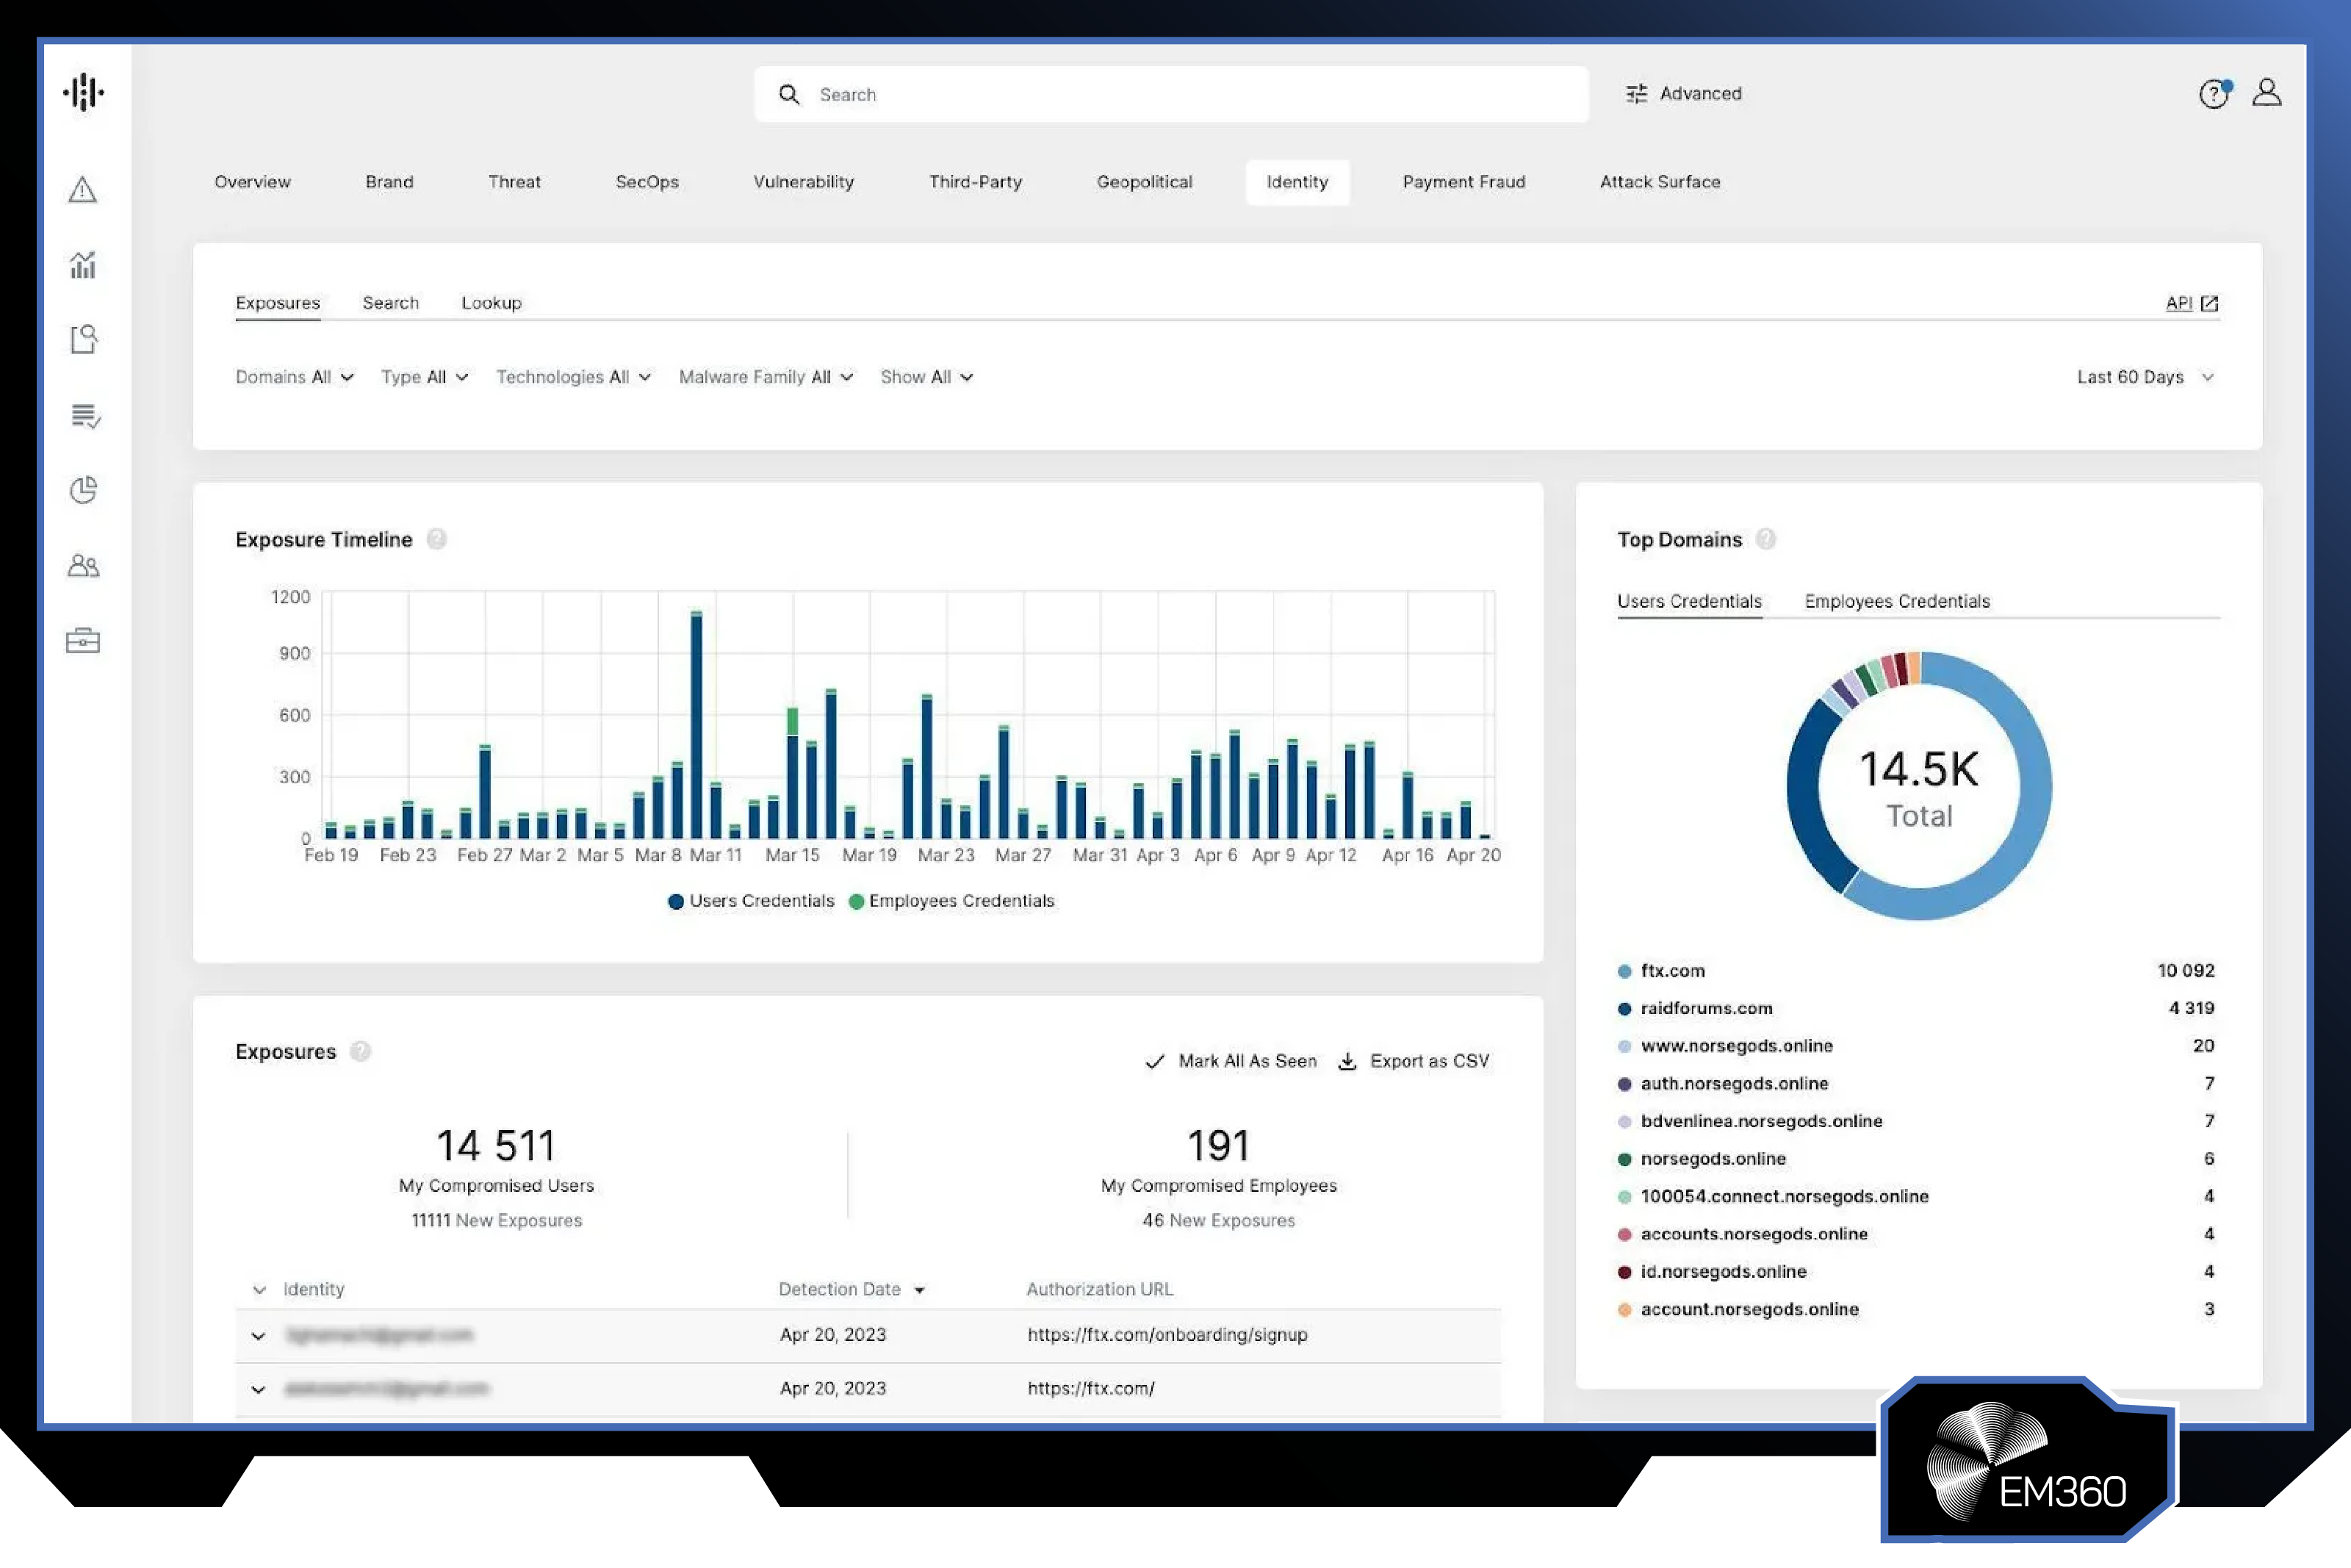The height and width of the screenshot is (1568, 2351).
Task: Open Advanced search options
Action: tap(1685, 94)
